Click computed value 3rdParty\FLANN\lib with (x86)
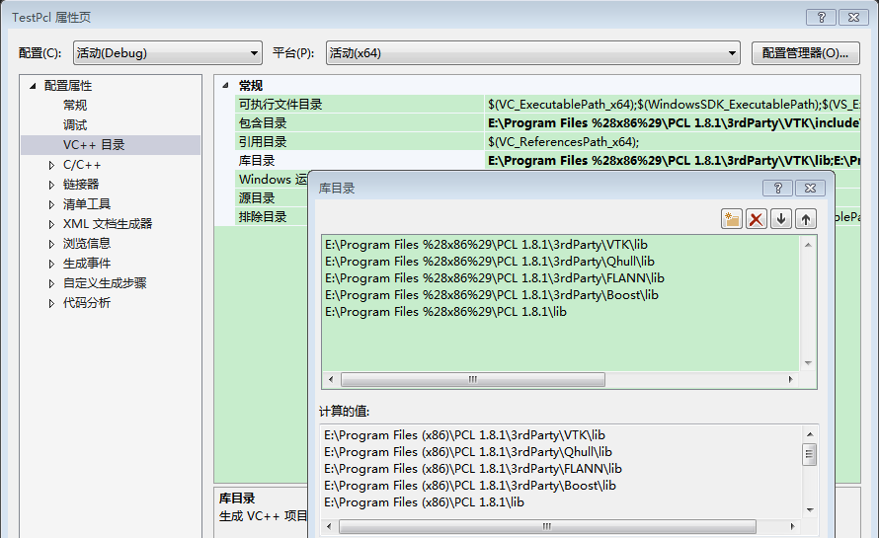Image resolution: width=879 pixels, height=538 pixels. pos(473,469)
